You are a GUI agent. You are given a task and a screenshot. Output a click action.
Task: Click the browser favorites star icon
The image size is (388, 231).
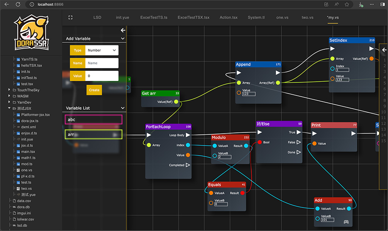point(347,4)
